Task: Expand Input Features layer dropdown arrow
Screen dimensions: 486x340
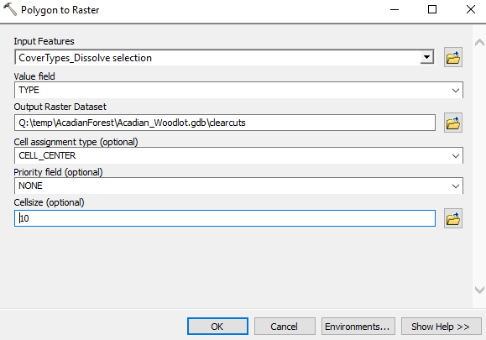Action: 426,57
